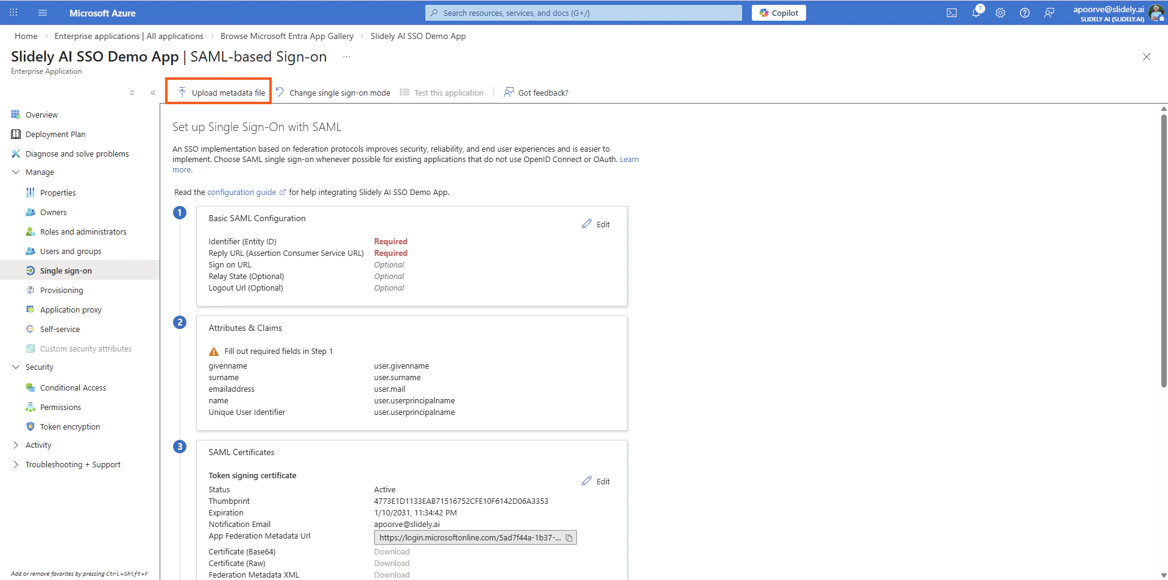Click the account avatar picture
1168x580 pixels.
[1156, 12]
